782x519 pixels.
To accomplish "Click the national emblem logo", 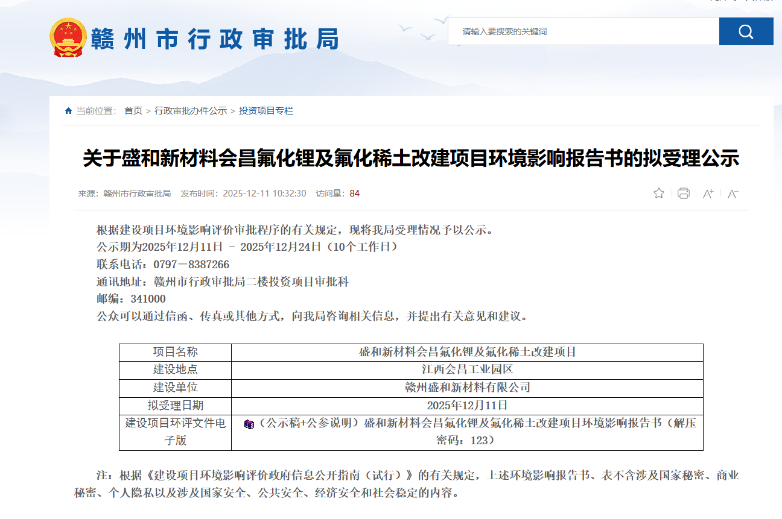I will 68,37.
